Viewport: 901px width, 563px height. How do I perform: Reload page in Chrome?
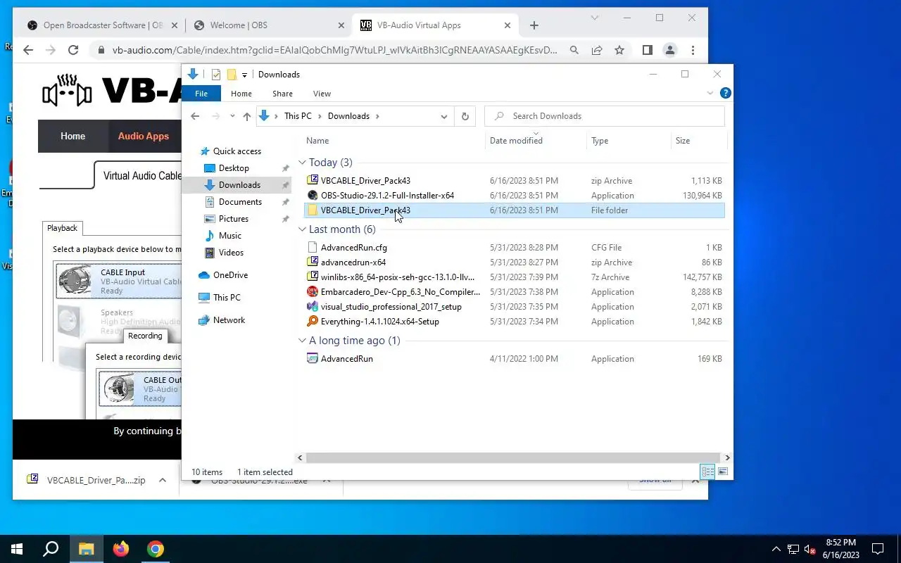tap(73, 50)
